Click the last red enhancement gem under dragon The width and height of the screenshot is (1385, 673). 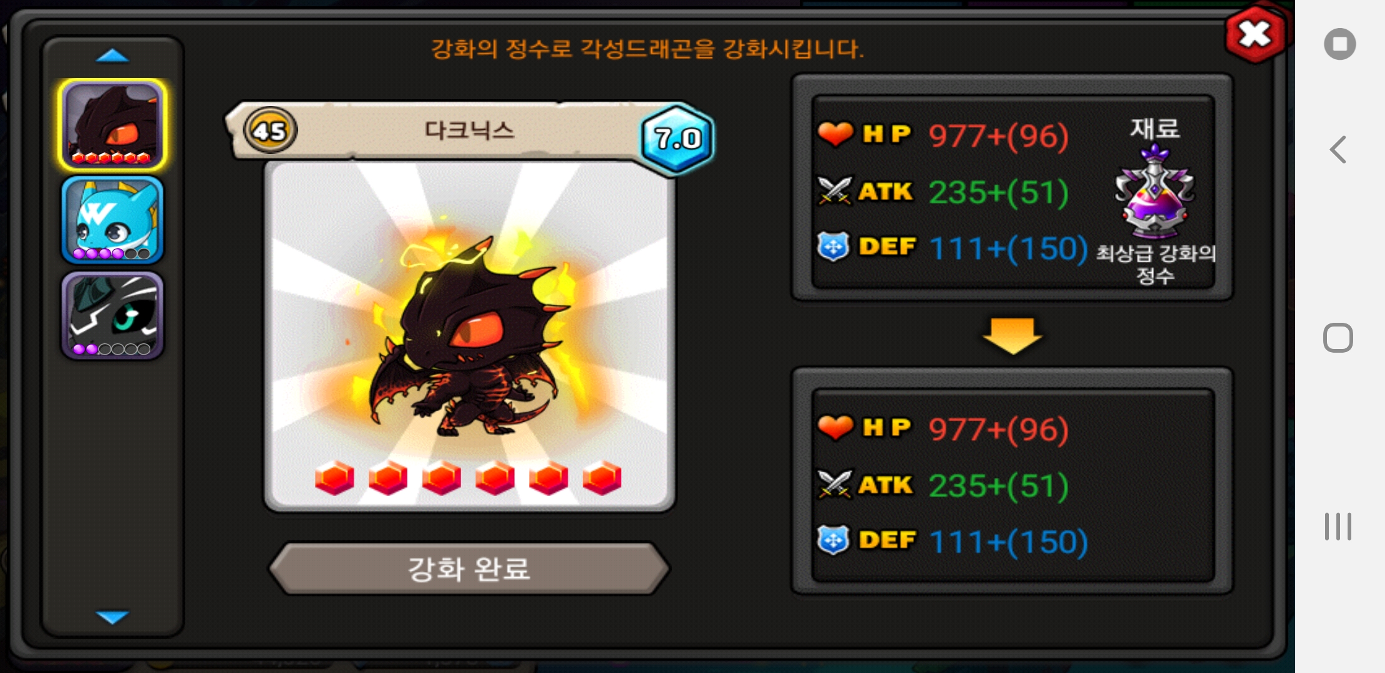(602, 479)
